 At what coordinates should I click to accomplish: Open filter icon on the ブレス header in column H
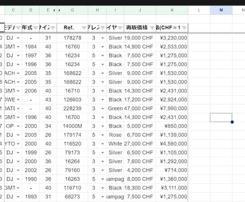coord(103,28)
